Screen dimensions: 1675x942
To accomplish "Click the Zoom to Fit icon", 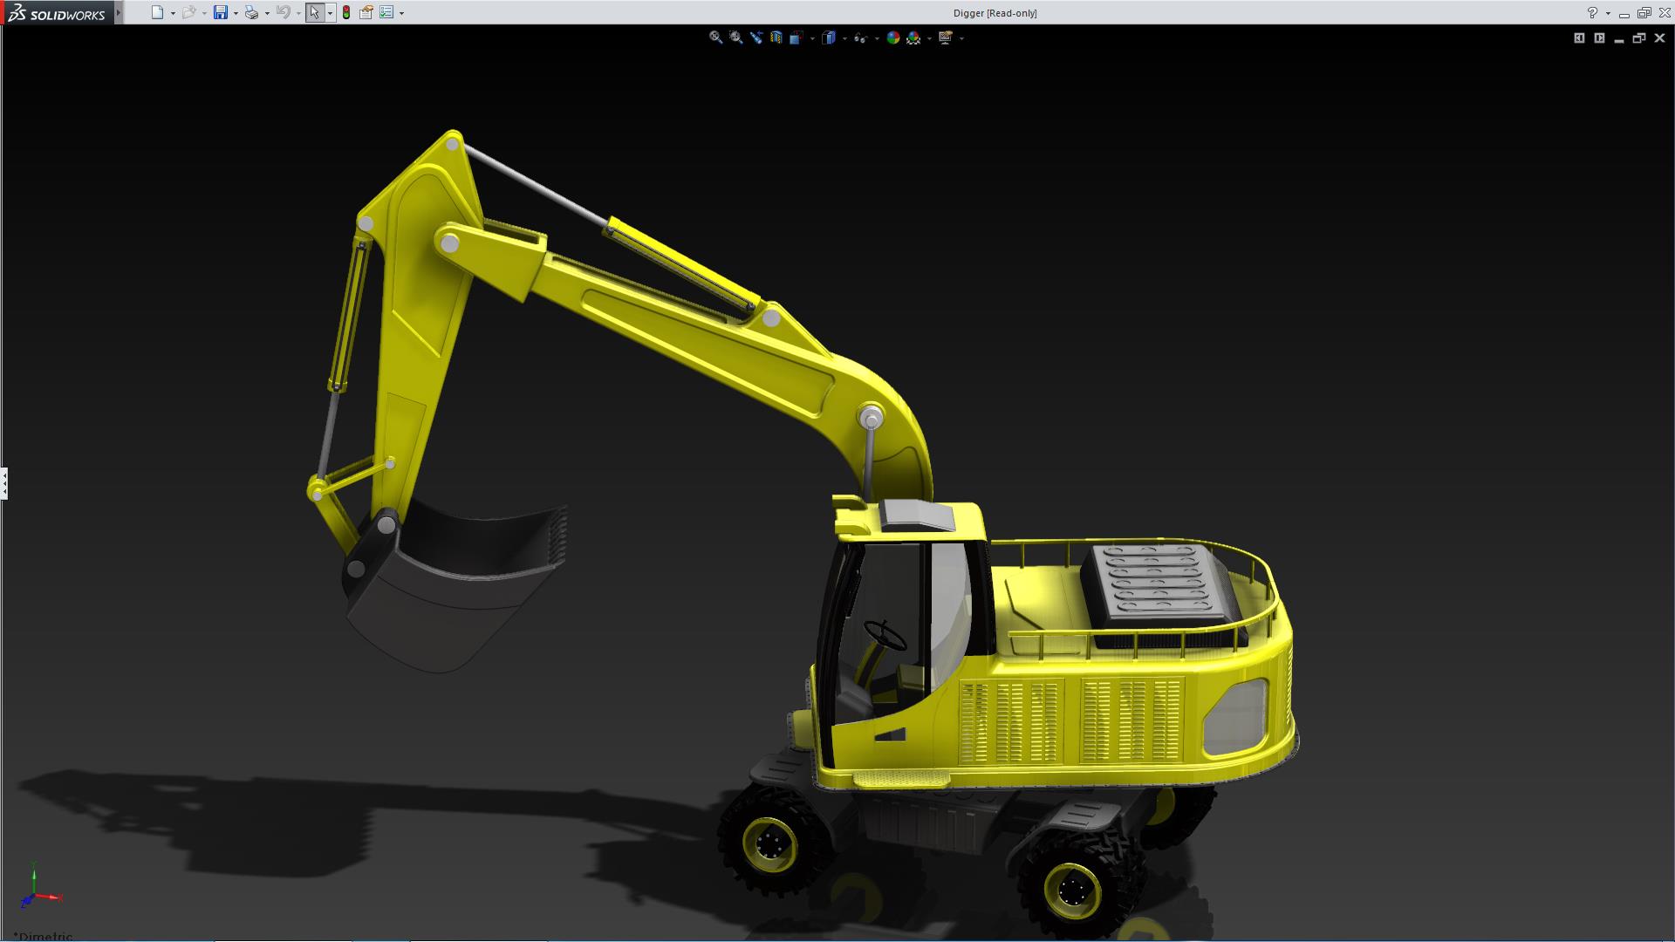I will coord(715,38).
